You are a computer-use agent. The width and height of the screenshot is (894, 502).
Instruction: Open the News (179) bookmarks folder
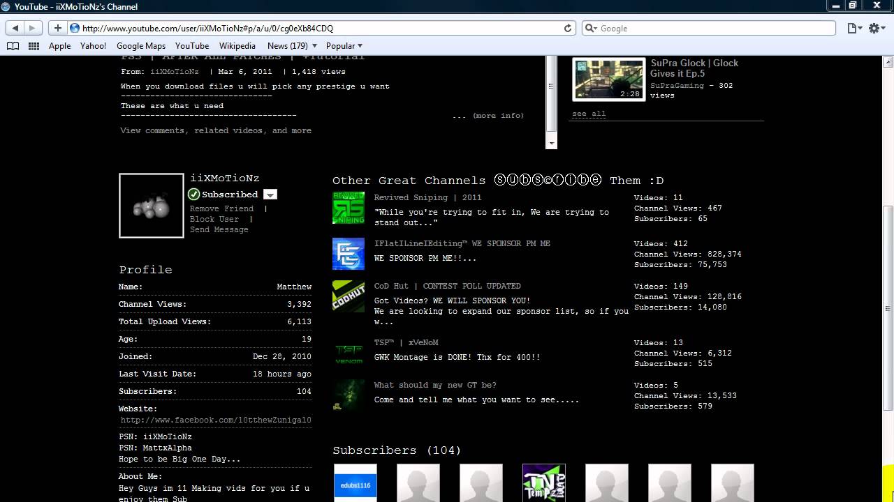[x=291, y=46]
